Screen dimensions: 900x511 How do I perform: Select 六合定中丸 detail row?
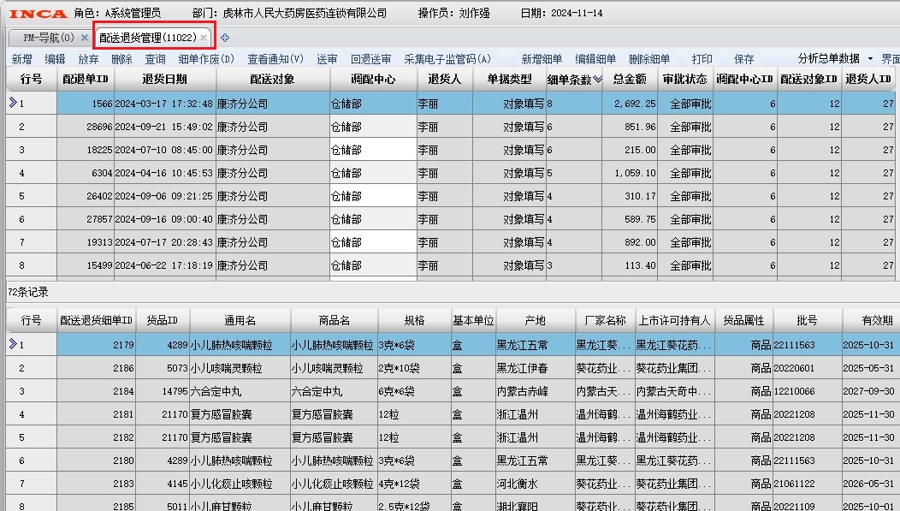222,391
